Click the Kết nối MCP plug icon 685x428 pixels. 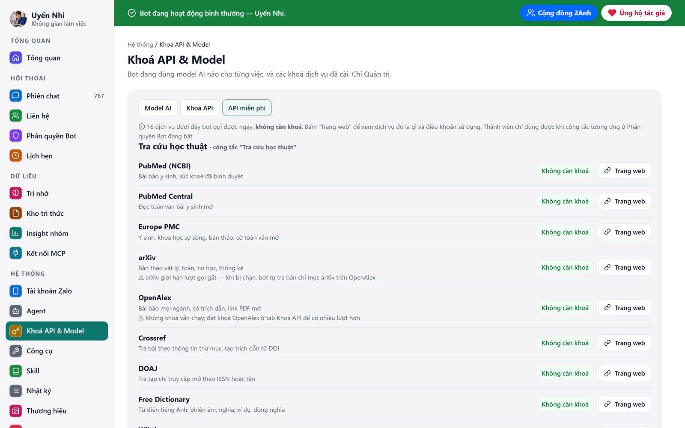click(16, 253)
